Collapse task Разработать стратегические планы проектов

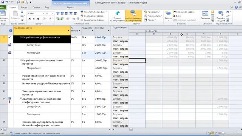click(x=21, y=60)
